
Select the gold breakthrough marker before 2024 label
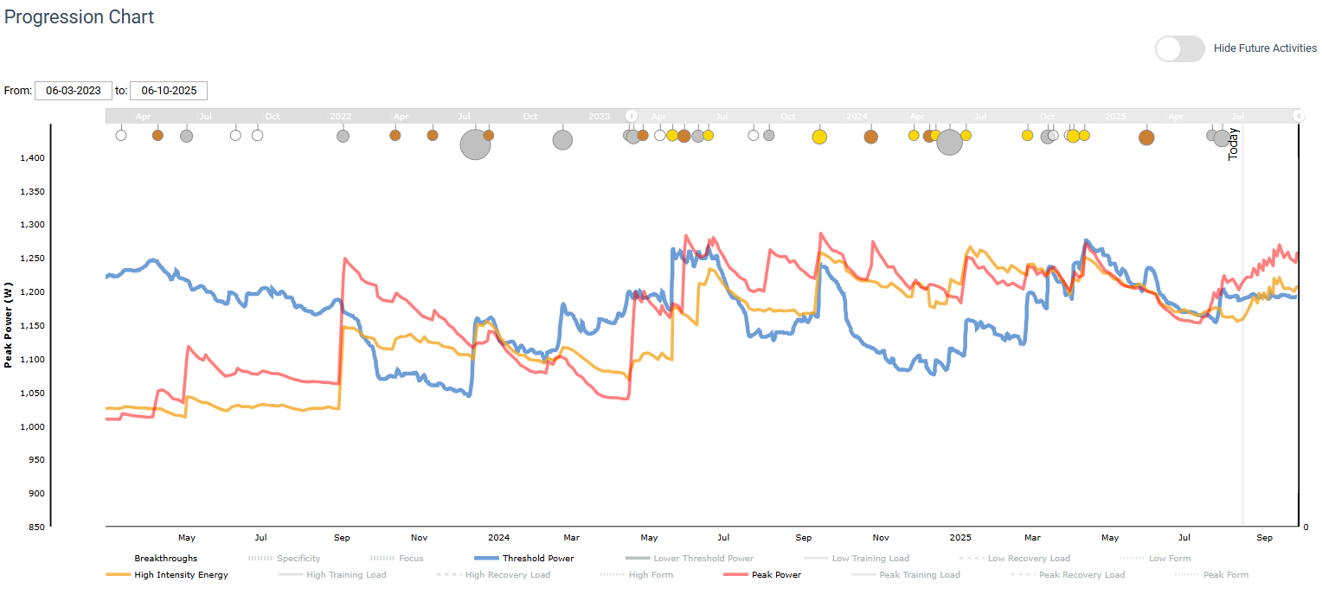819,137
